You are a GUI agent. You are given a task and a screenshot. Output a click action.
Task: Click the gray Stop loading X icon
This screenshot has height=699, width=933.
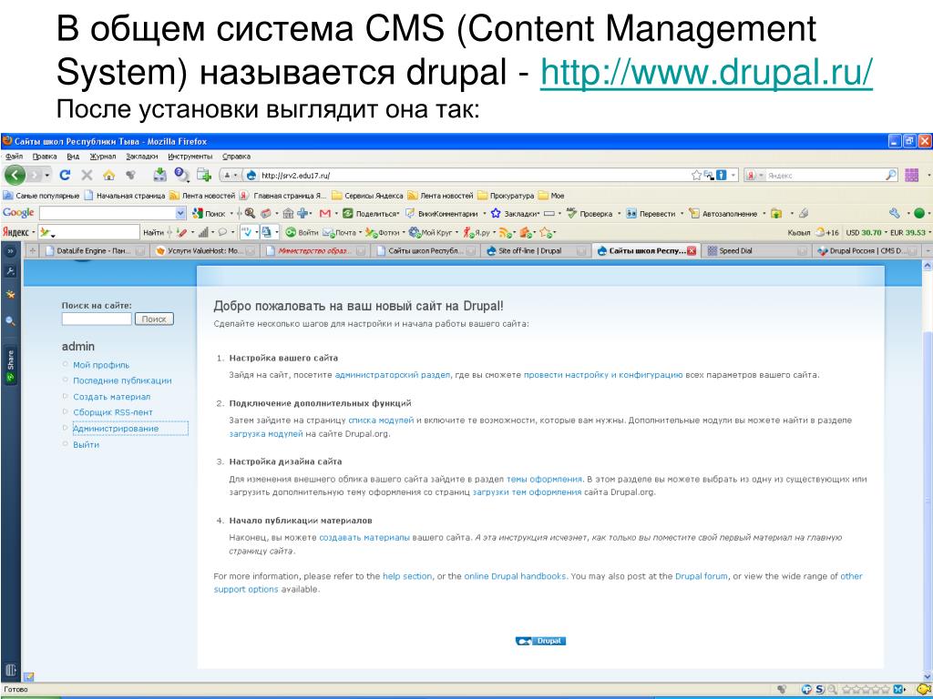(87, 176)
